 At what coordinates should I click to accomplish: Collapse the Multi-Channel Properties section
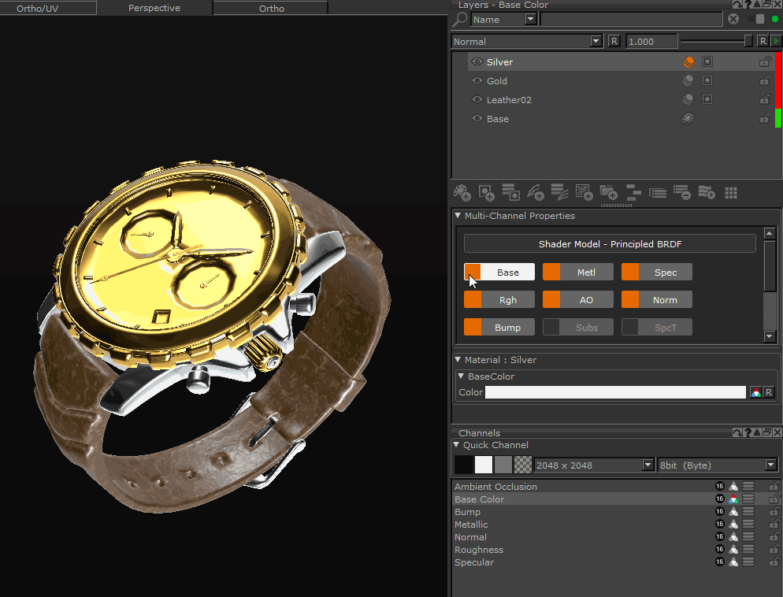tap(458, 216)
